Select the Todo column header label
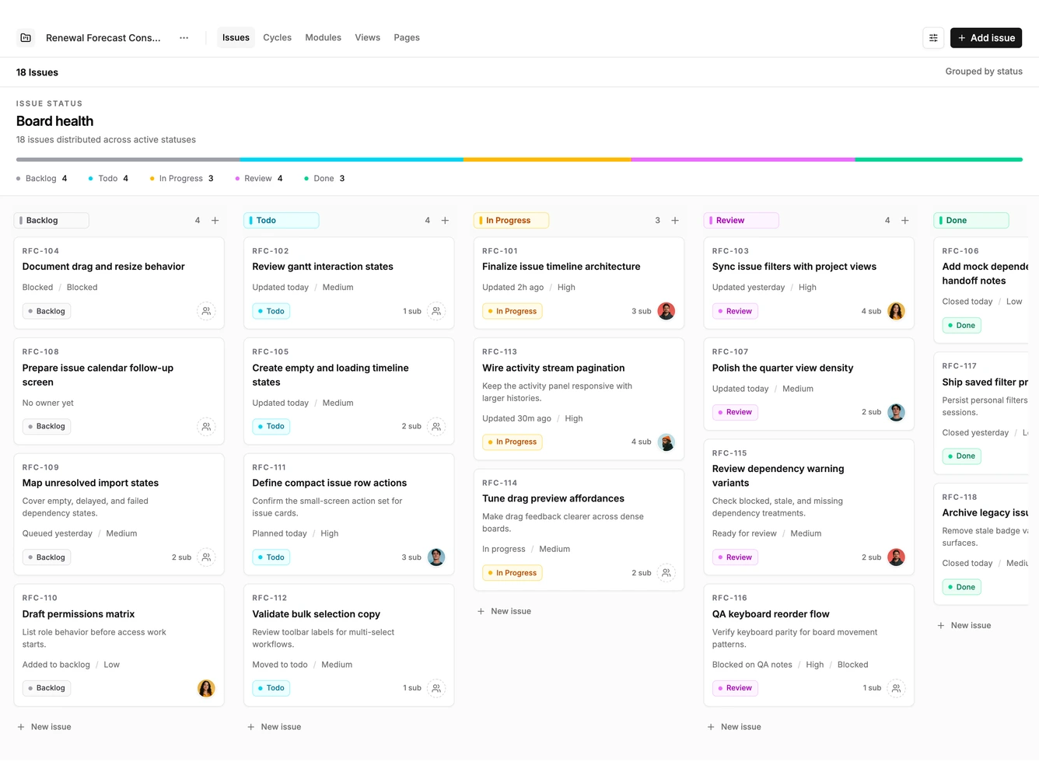Viewport: 1039px width, 779px height. (x=282, y=220)
